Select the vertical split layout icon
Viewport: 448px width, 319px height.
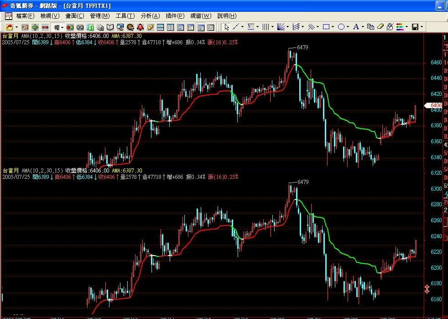click(x=170, y=27)
